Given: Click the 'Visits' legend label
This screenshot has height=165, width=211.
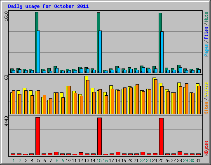Looking at the screenshot, I should pos(206,90).
